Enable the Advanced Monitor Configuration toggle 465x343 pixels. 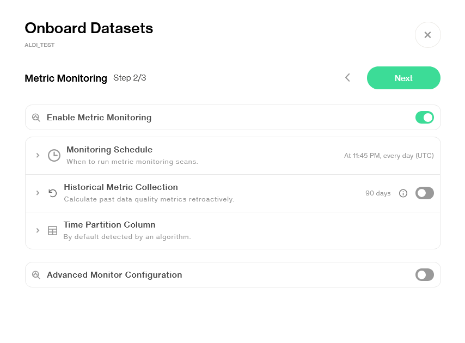click(424, 275)
